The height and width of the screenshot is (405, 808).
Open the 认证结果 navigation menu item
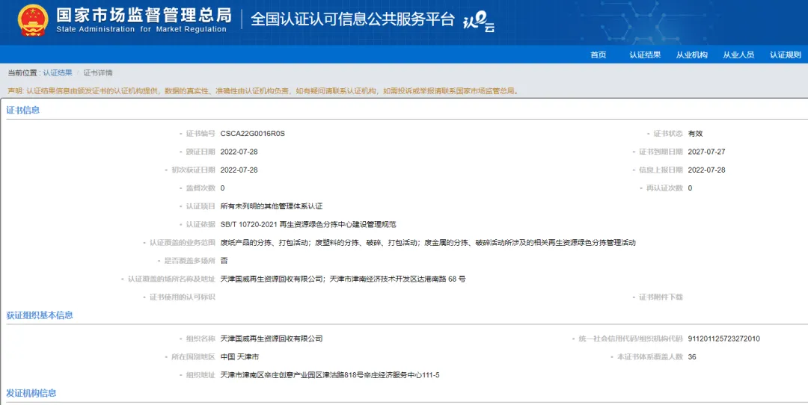pos(645,55)
